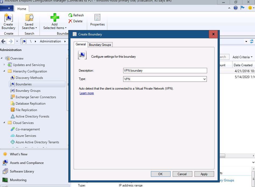Select the General tab in the dialog

(x=81, y=44)
